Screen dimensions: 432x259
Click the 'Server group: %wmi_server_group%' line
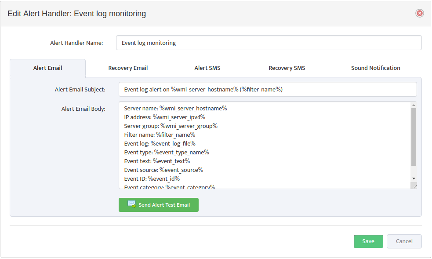pyautogui.click(x=171, y=126)
